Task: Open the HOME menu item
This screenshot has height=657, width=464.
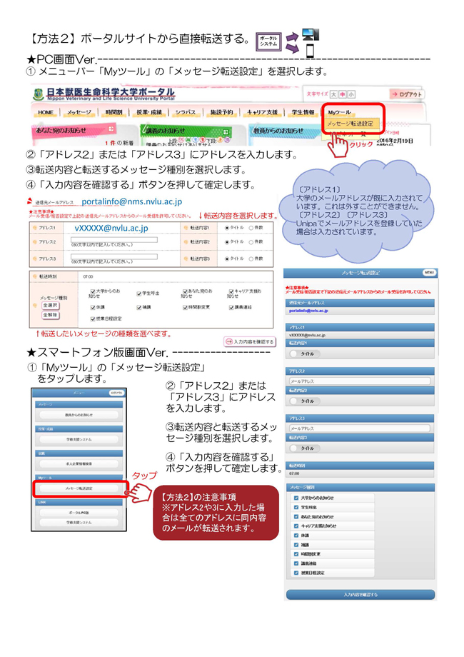Action: [46, 112]
